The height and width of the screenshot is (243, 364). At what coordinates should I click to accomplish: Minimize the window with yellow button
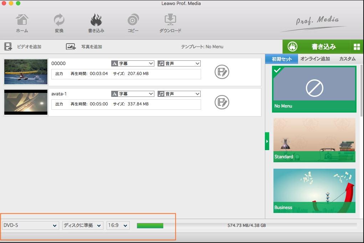(11, 3)
